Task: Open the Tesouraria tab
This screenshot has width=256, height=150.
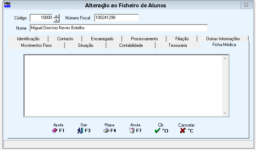Action: point(178,45)
